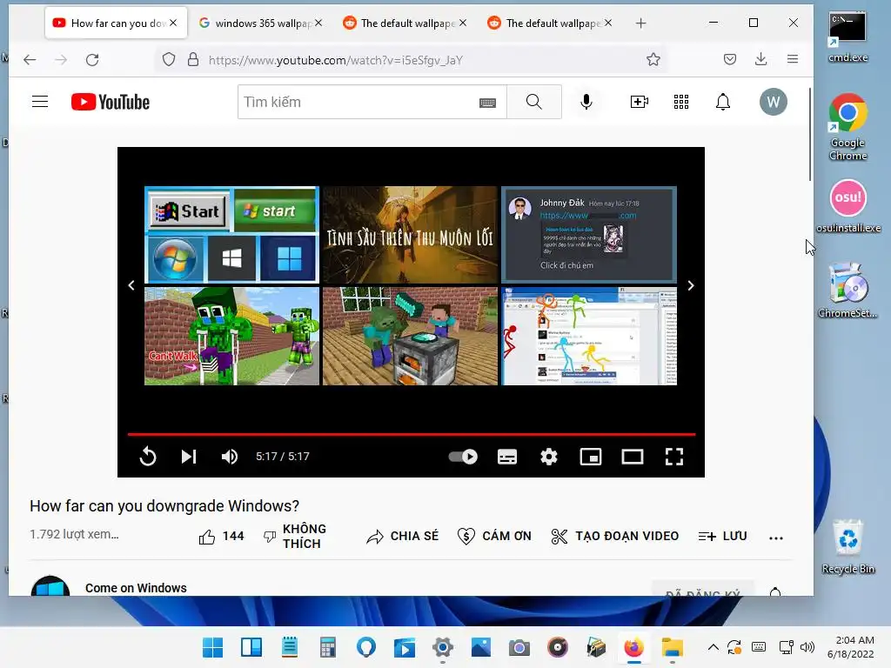This screenshot has width=891, height=668.
Task: Reload the page
Action: (x=92, y=60)
